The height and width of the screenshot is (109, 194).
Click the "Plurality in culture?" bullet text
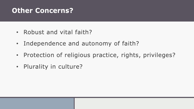pyautogui.click(x=53, y=66)
